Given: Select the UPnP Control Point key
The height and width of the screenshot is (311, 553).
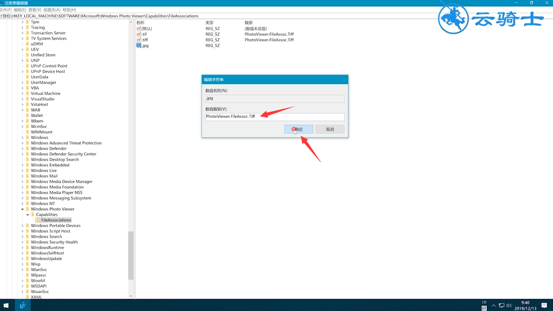Looking at the screenshot, I should [49, 66].
